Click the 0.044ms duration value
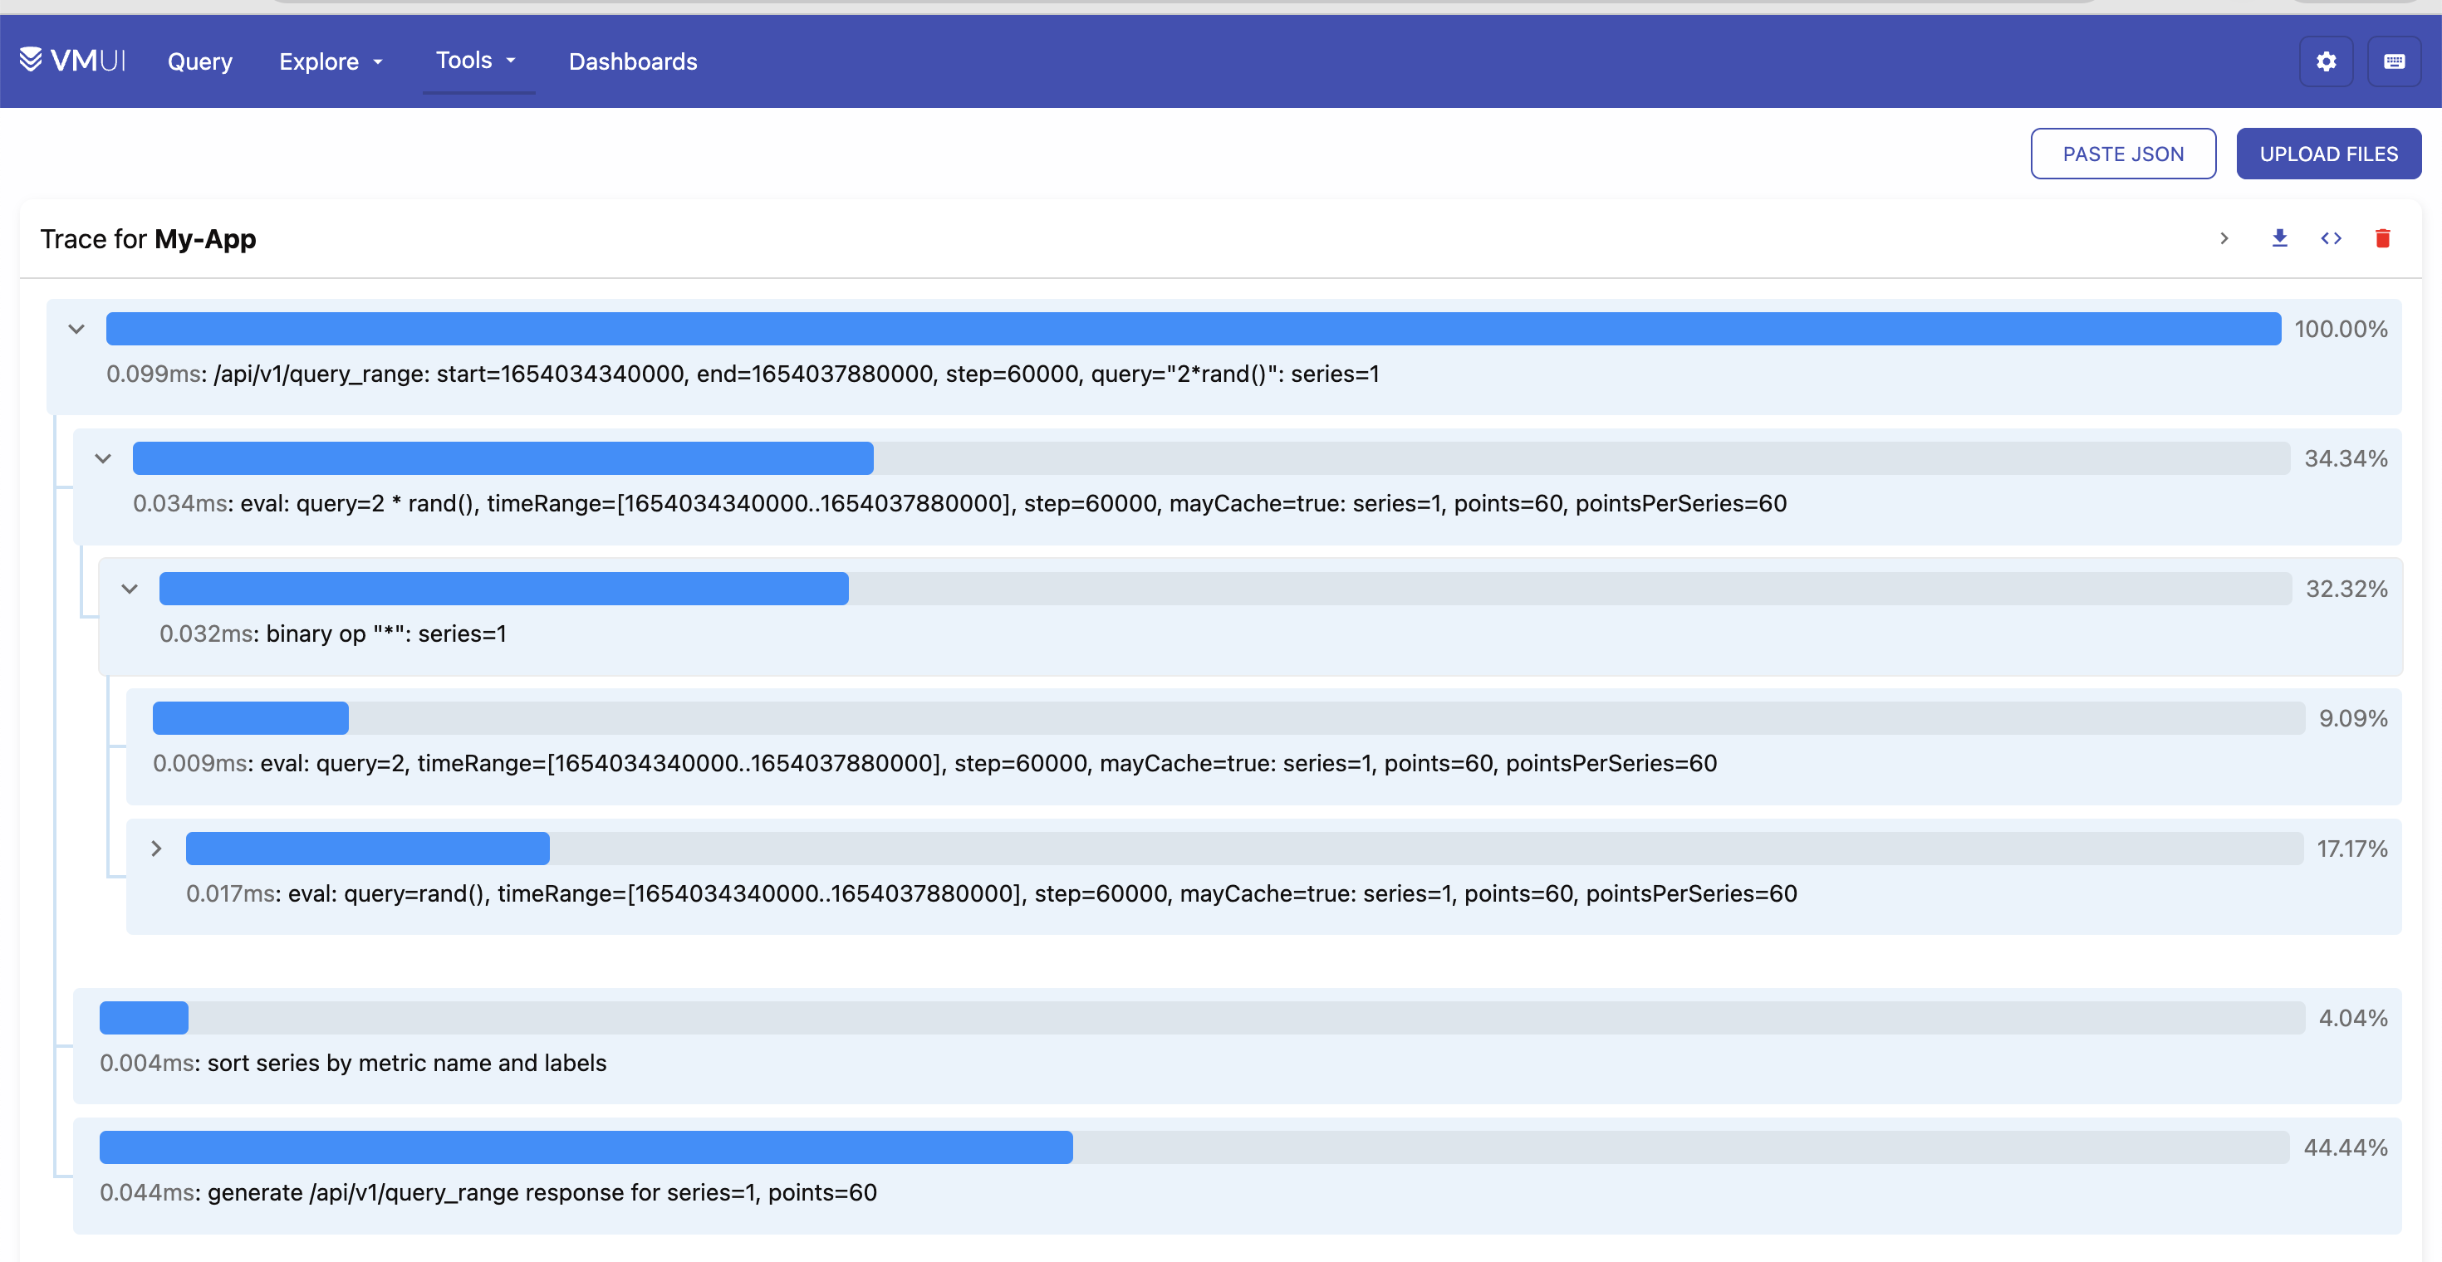Screen dimensions: 2442x1262 [x=147, y=1193]
